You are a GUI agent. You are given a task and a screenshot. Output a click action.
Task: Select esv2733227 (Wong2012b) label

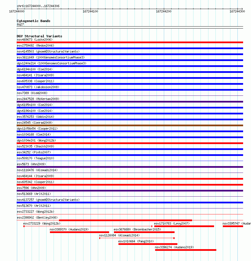36,212
